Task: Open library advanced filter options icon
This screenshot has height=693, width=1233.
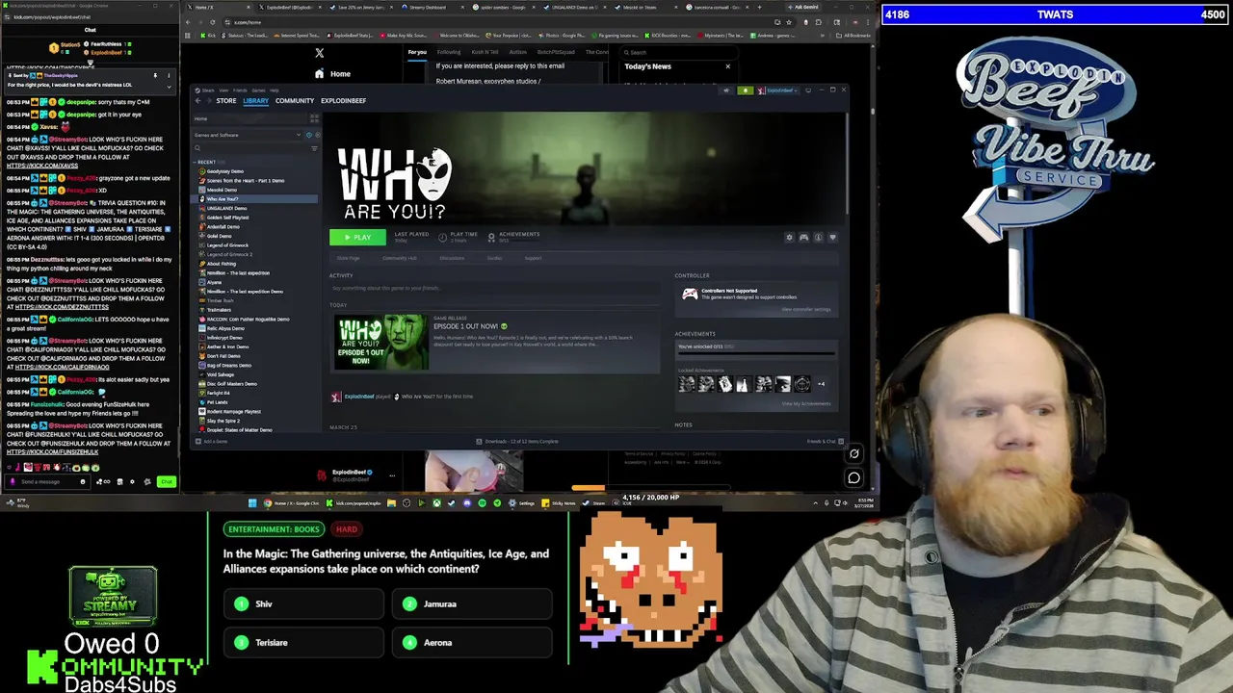Action: click(314, 148)
